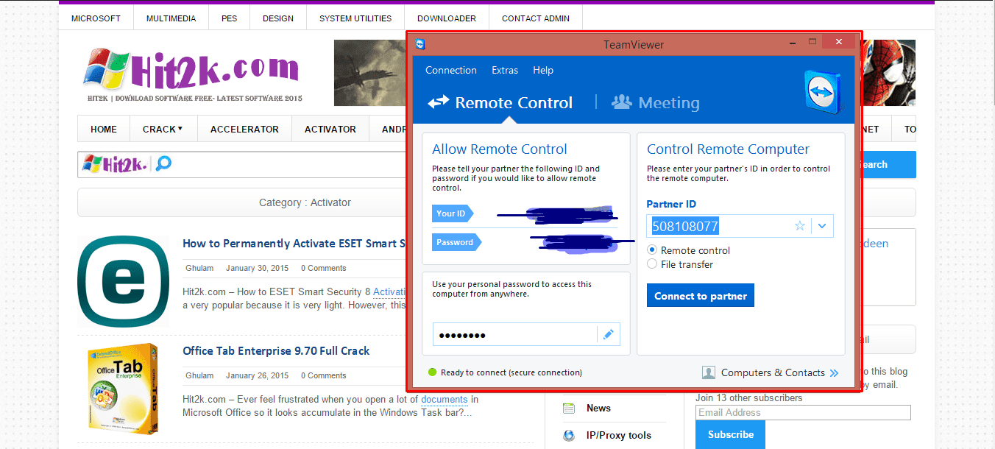Open the Office Tab Enterprise 9.70 Full Crack title
This screenshot has height=449, width=995.
(x=276, y=351)
